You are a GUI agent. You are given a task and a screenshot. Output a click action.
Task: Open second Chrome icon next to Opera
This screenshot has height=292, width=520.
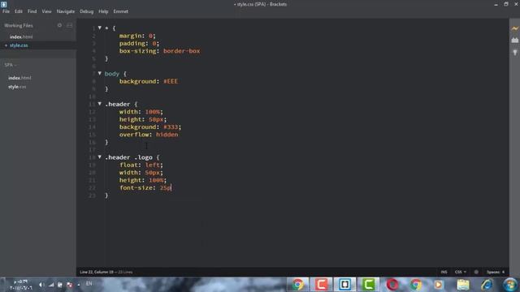[415, 285]
